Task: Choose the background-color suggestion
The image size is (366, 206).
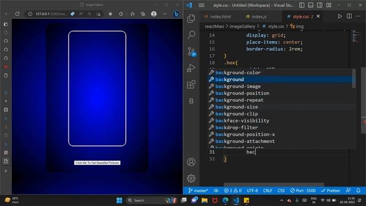Action: click(280, 73)
